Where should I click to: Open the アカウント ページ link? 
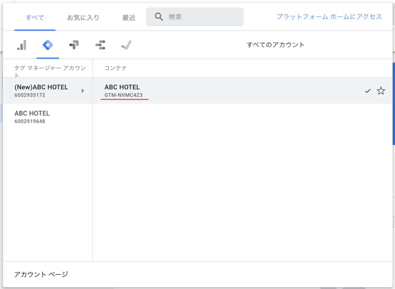[x=41, y=274]
